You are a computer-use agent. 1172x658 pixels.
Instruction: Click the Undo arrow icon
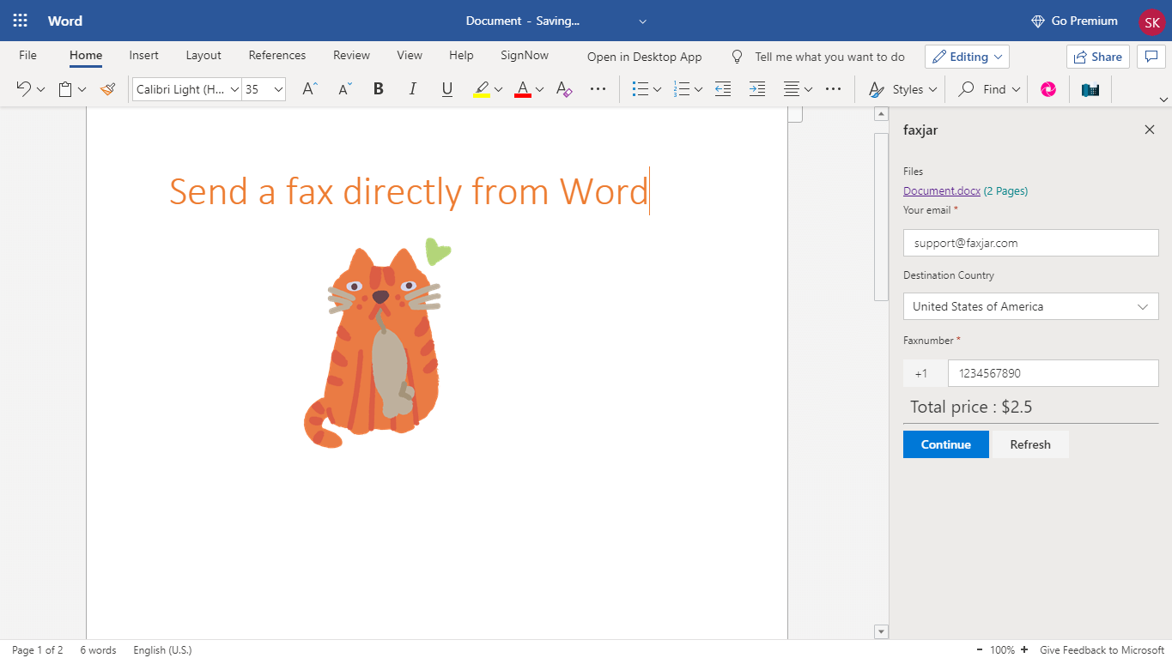point(23,89)
